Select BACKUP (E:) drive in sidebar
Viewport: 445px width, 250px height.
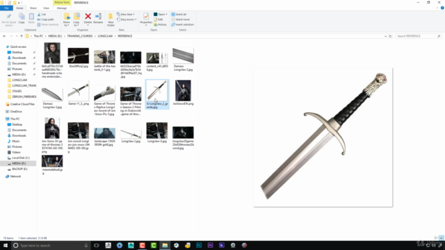pyautogui.click(x=19, y=169)
